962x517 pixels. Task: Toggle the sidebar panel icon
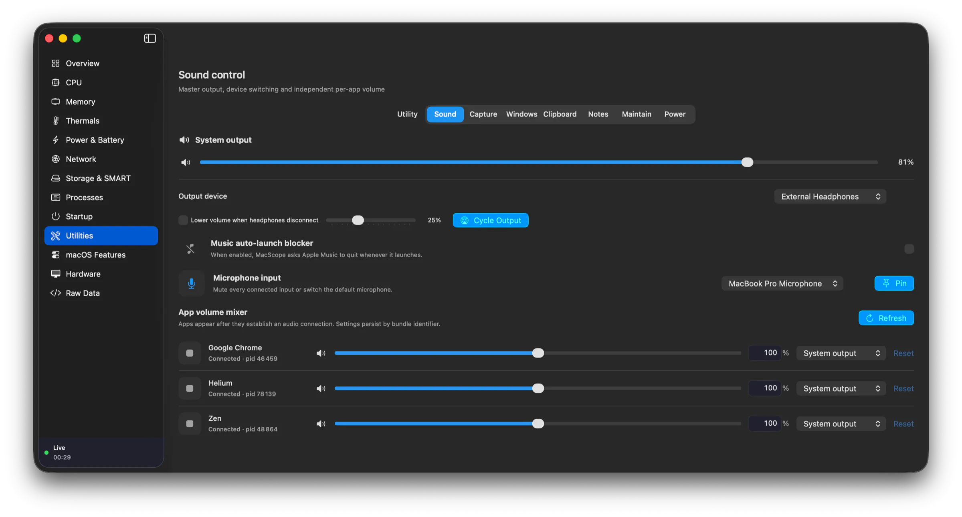pos(150,38)
